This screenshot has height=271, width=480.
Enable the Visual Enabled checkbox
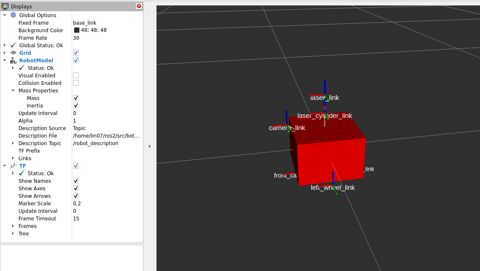pos(76,75)
